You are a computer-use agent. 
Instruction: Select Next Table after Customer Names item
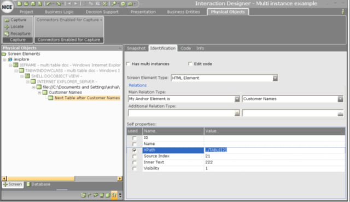tap(87, 98)
